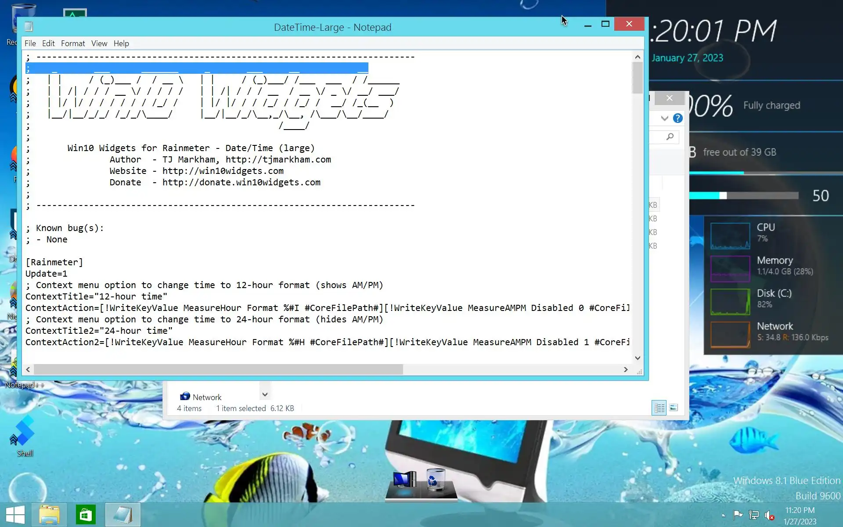
Task: Click the Recycle Bin dock icon
Action: coord(435,480)
